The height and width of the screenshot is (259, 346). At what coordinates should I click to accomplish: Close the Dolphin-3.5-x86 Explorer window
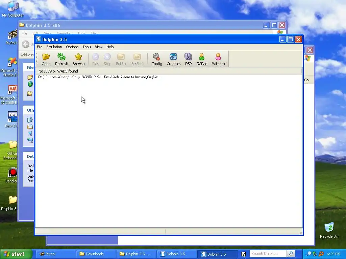(x=282, y=25)
